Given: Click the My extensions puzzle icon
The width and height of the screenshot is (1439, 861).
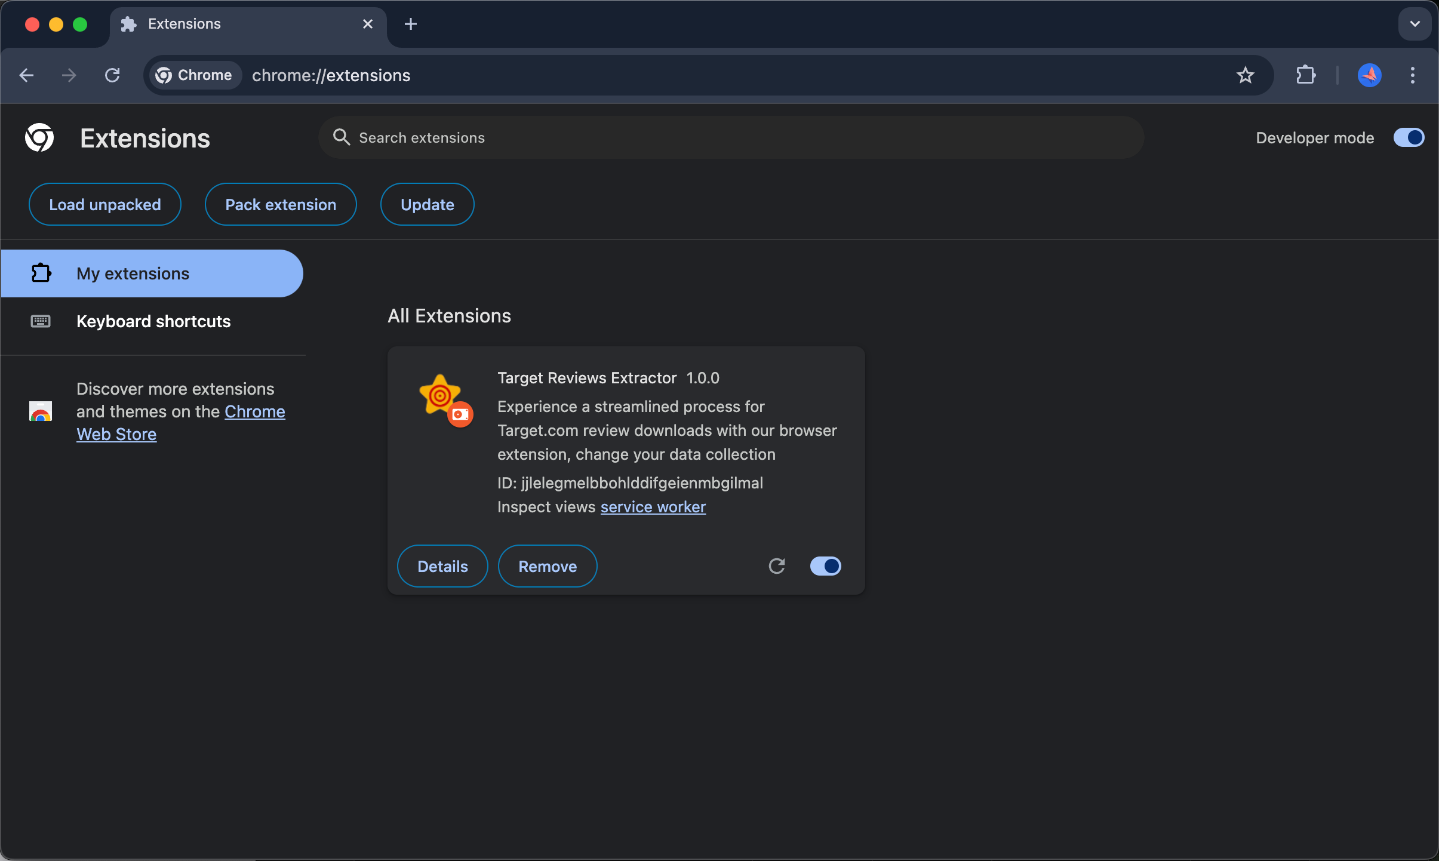Looking at the screenshot, I should coord(41,273).
